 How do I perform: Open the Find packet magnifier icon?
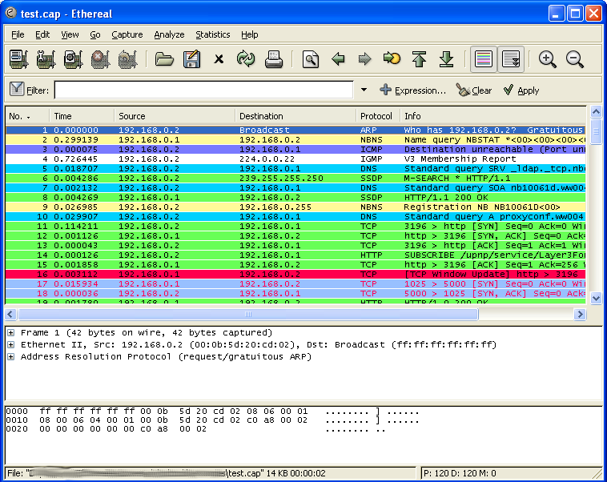311,59
